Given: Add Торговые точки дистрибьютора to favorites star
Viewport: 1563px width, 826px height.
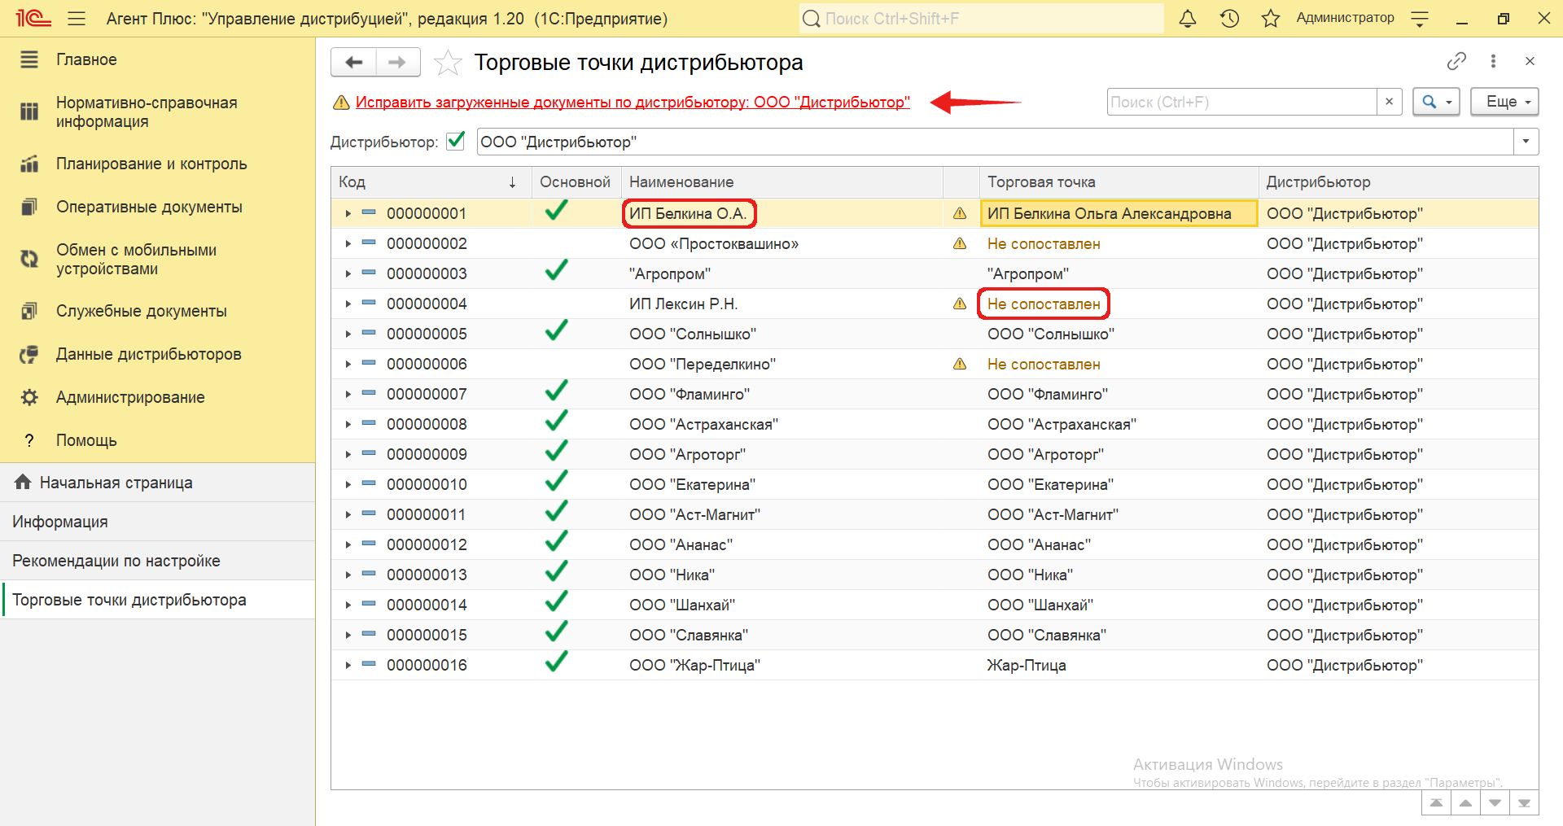Looking at the screenshot, I should point(448,62).
